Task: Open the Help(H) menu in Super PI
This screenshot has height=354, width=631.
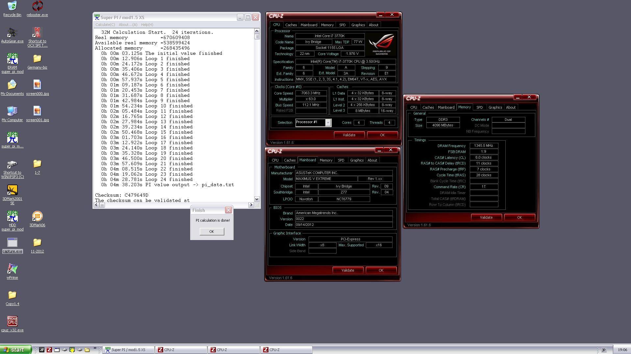Action: pos(147,25)
